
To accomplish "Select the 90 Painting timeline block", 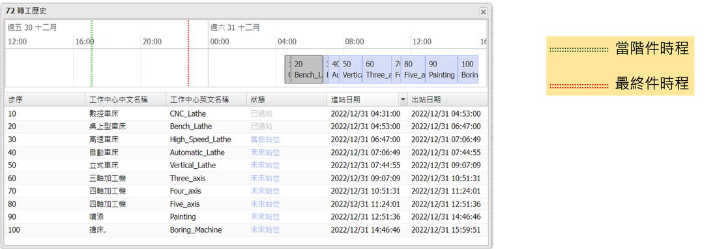I will (x=442, y=70).
